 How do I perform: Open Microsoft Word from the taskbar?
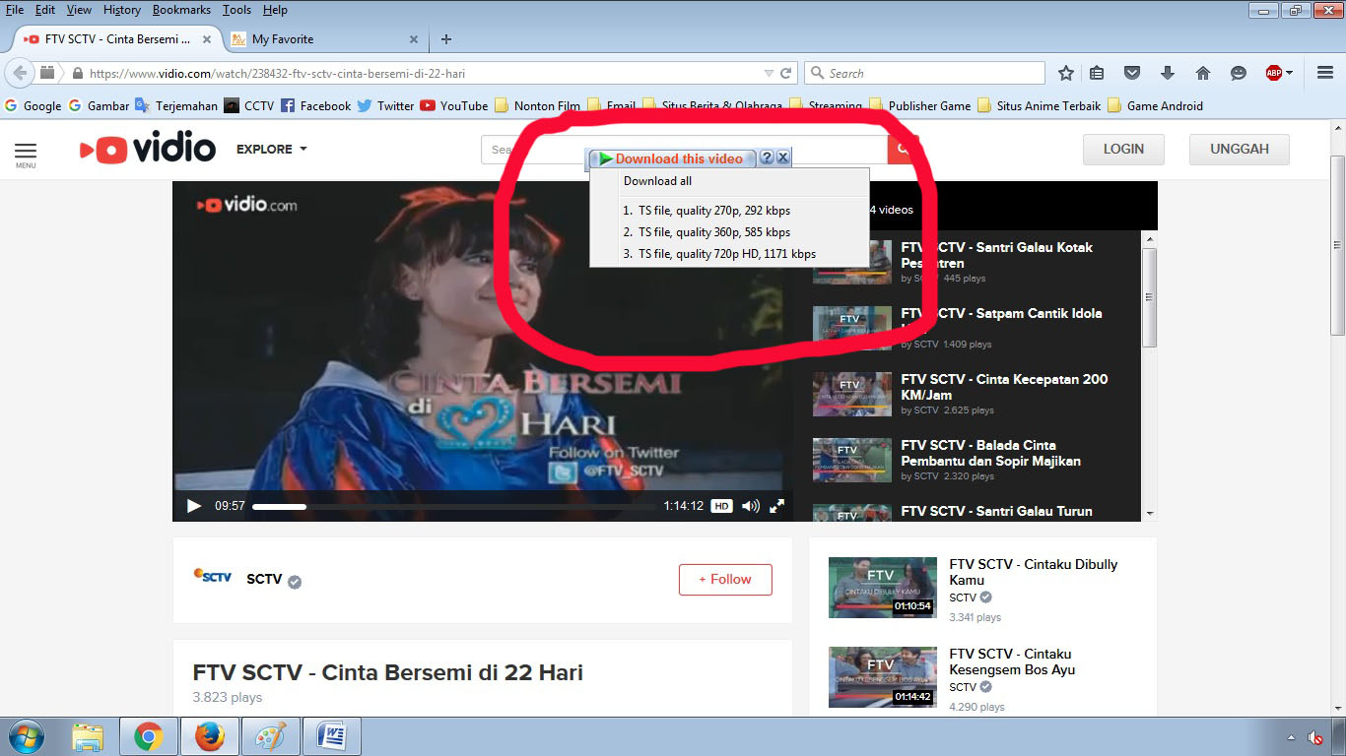[x=332, y=736]
